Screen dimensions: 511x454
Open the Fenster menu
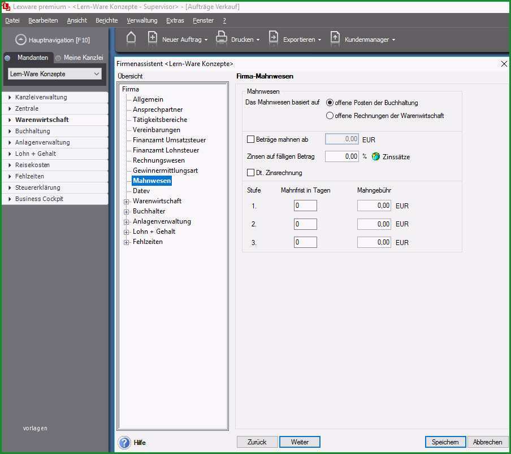(203, 20)
